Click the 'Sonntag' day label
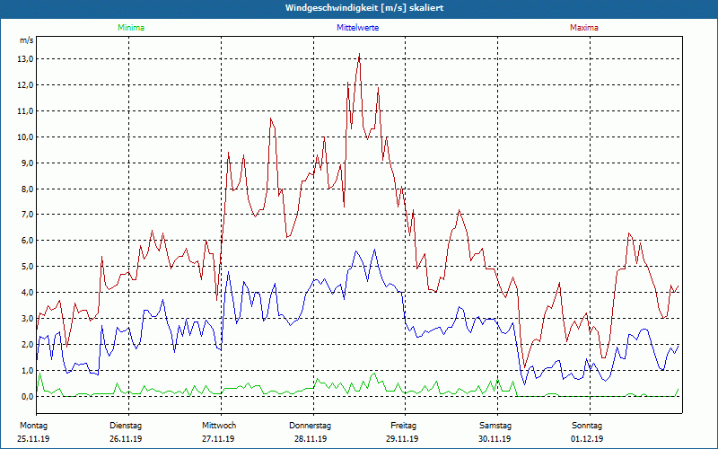718x449 pixels. (587, 426)
